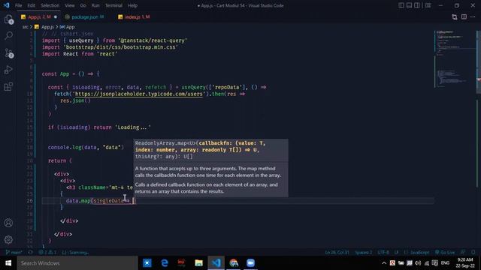Viewport: 481px width, 270px height.
Task: Toggle secondary side bar layout icon
Action: tap(417, 5)
